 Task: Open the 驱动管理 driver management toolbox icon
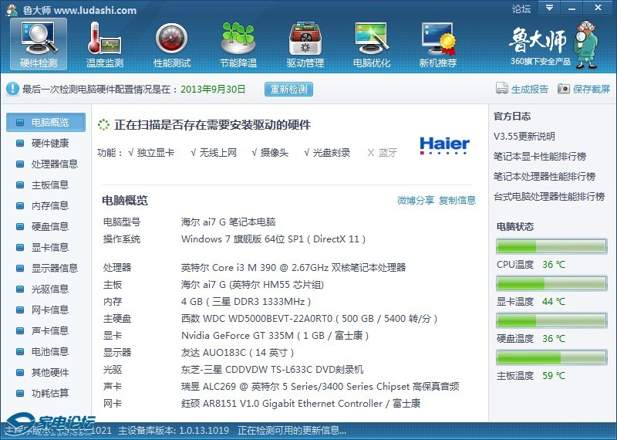pyautogui.click(x=305, y=43)
